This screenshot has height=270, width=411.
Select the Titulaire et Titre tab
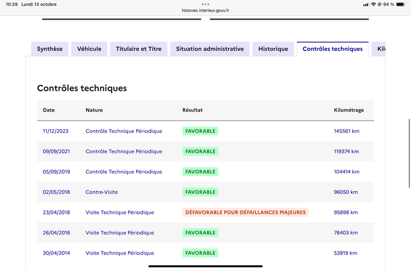coord(139,49)
